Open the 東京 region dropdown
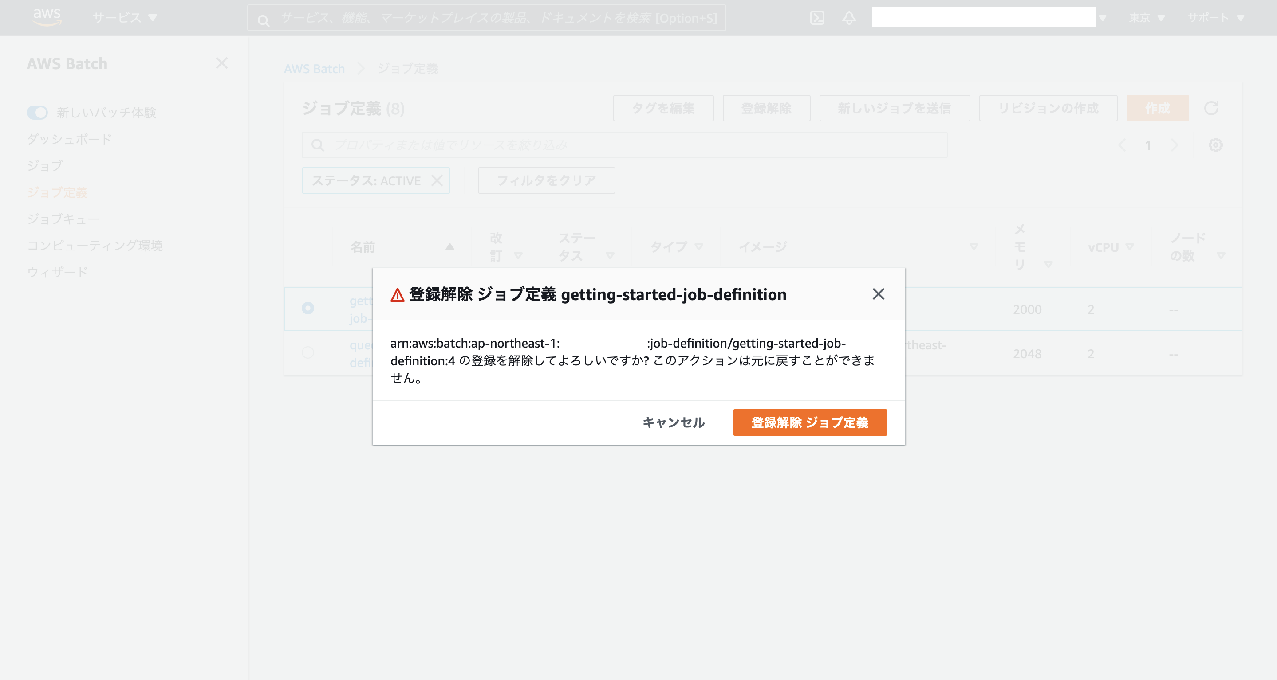Screen dimensions: 1277x680 [x=1147, y=18]
